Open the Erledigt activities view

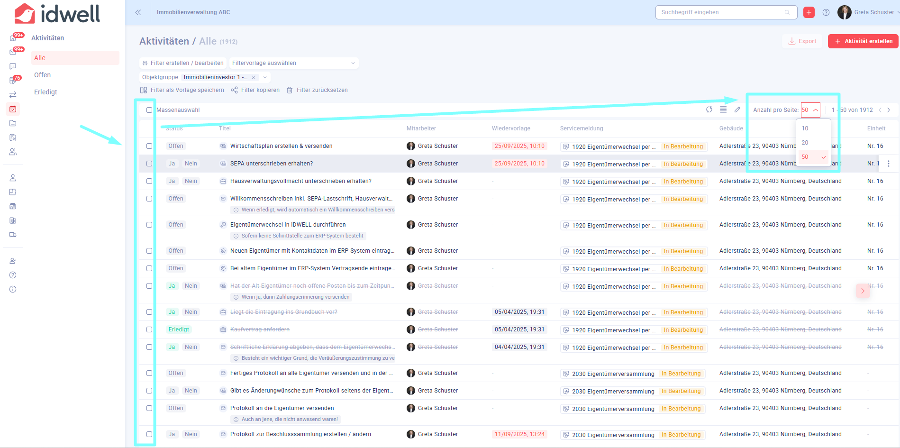pyautogui.click(x=45, y=92)
